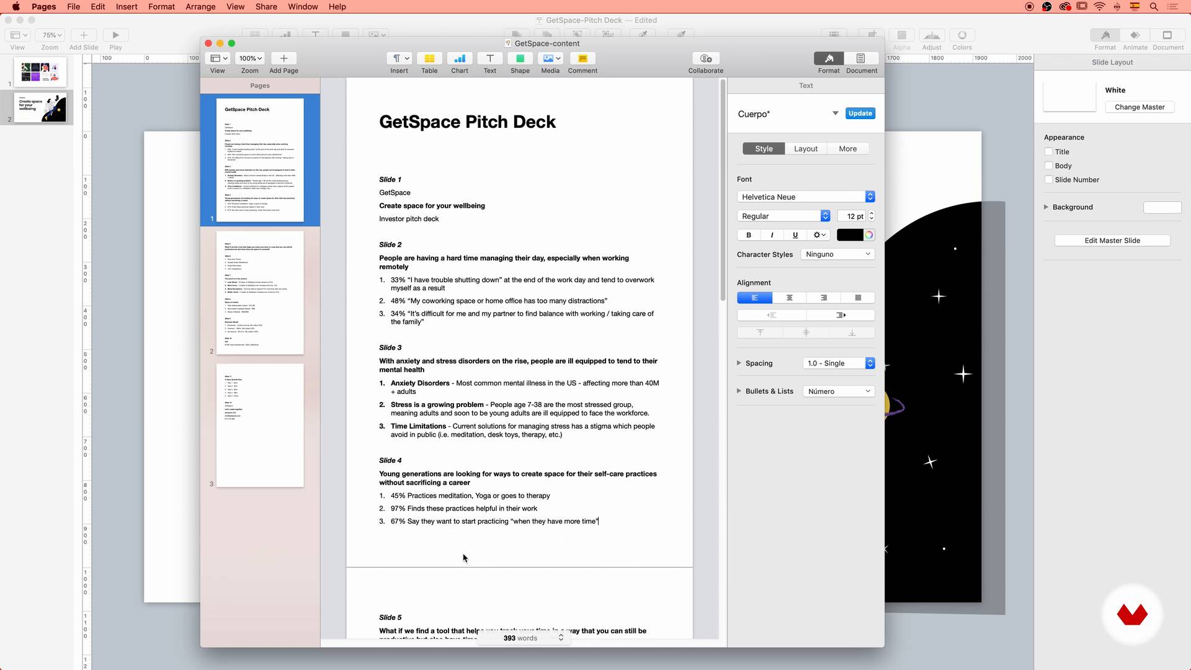Open the Format inspector in Pages window
Screen dimensions: 1191x670
pyautogui.click(x=829, y=58)
